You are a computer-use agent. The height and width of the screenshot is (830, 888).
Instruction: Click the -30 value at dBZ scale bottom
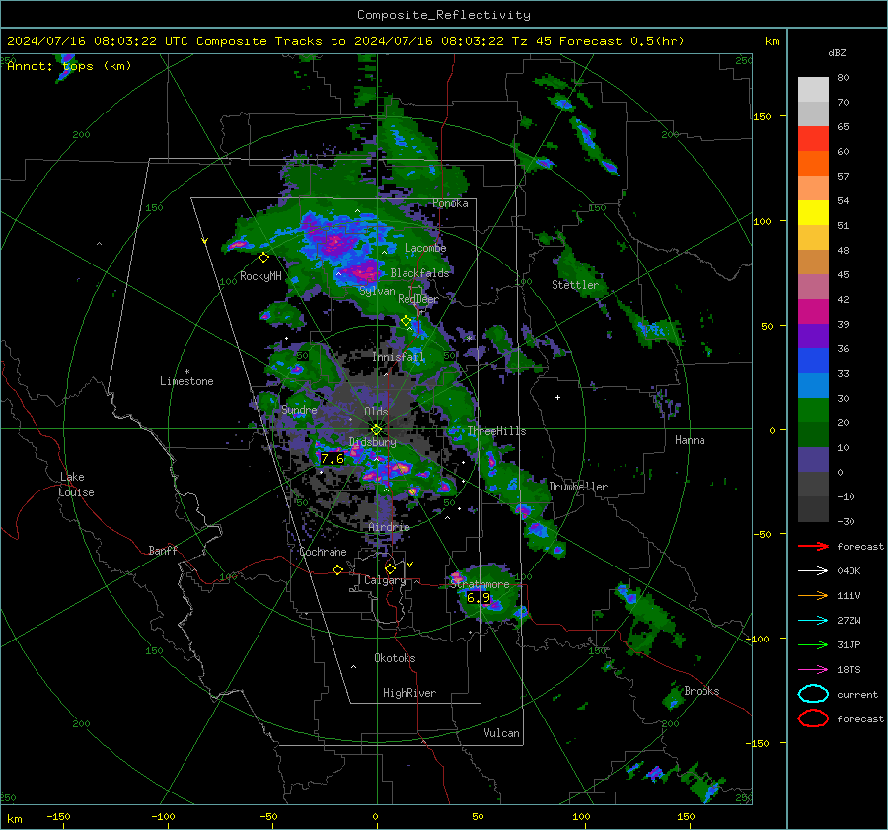(x=846, y=521)
